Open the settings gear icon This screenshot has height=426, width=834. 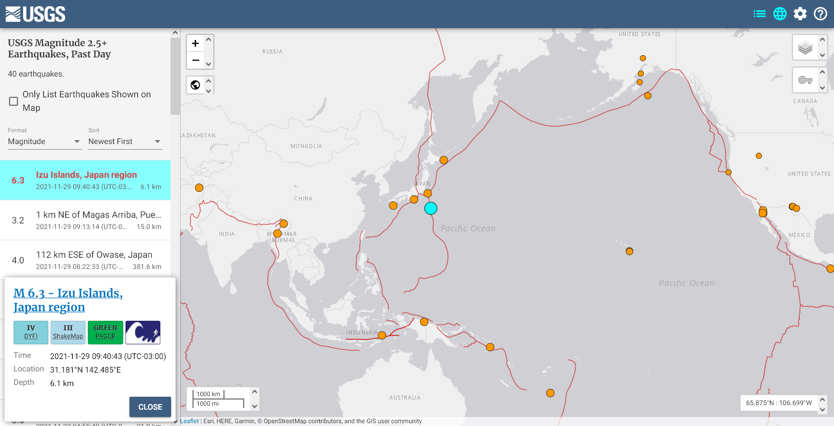pos(800,14)
